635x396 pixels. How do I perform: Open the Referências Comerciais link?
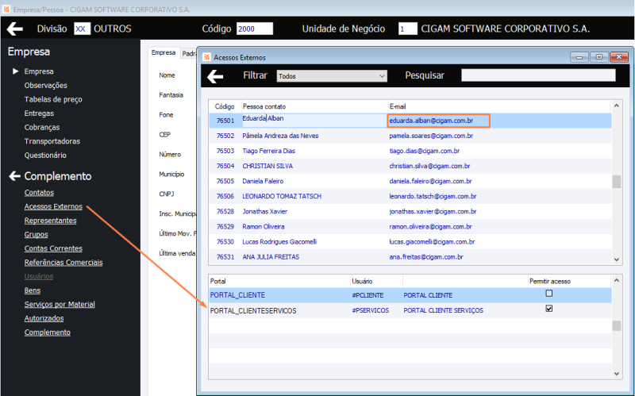tap(63, 263)
